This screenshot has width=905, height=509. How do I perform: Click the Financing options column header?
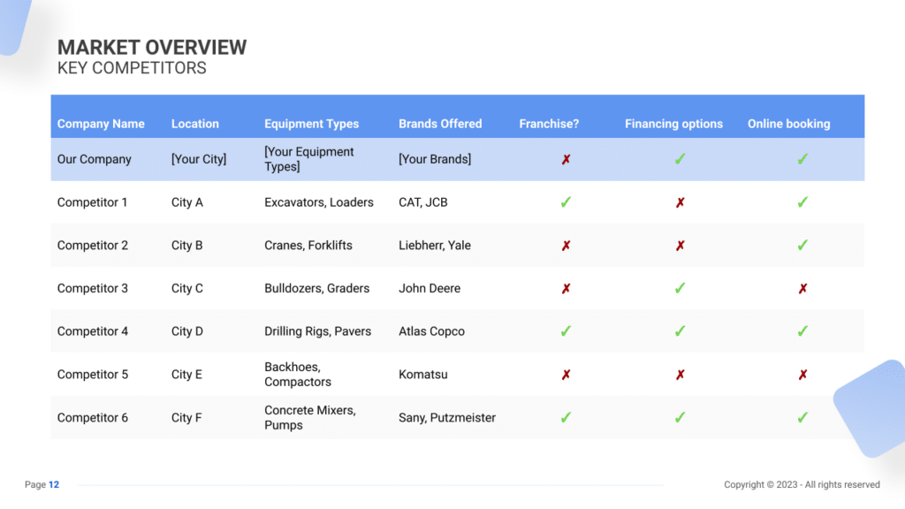673,124
